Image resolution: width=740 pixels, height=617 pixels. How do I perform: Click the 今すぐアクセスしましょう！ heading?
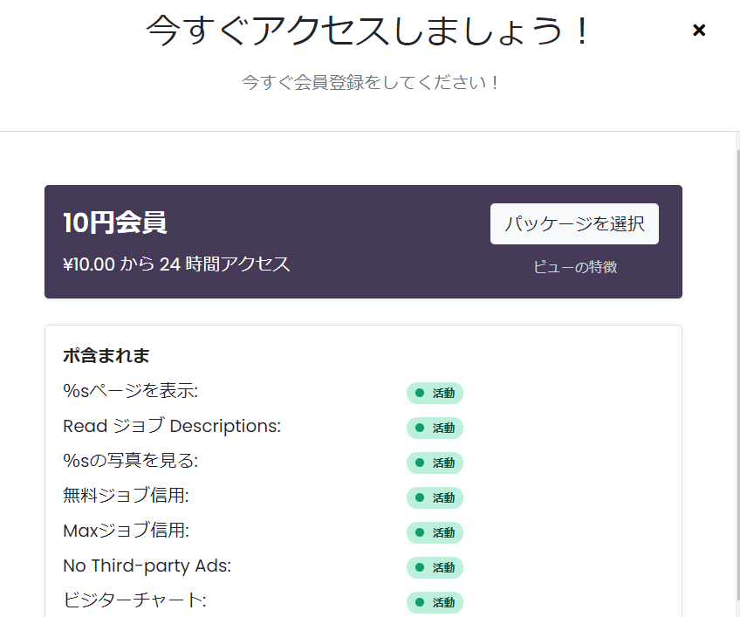pyautogui.click(x=368, y=31)
